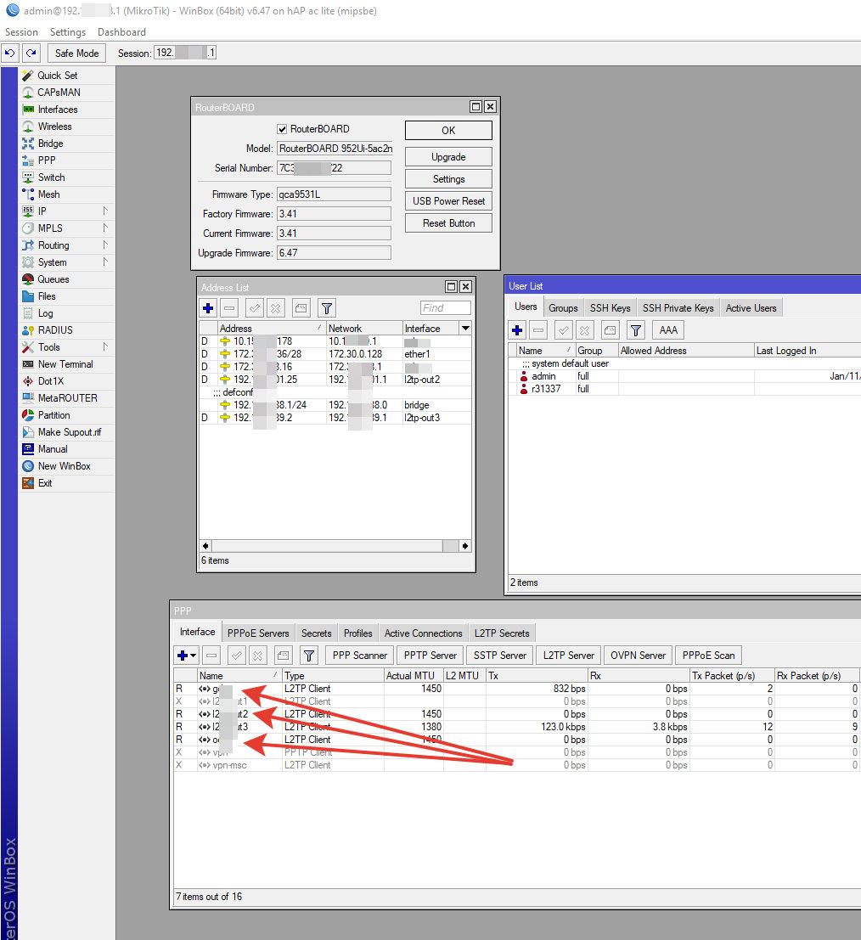
Task: Expand the IP submenu
Action: pyautogui.click(x=106, y=211)
